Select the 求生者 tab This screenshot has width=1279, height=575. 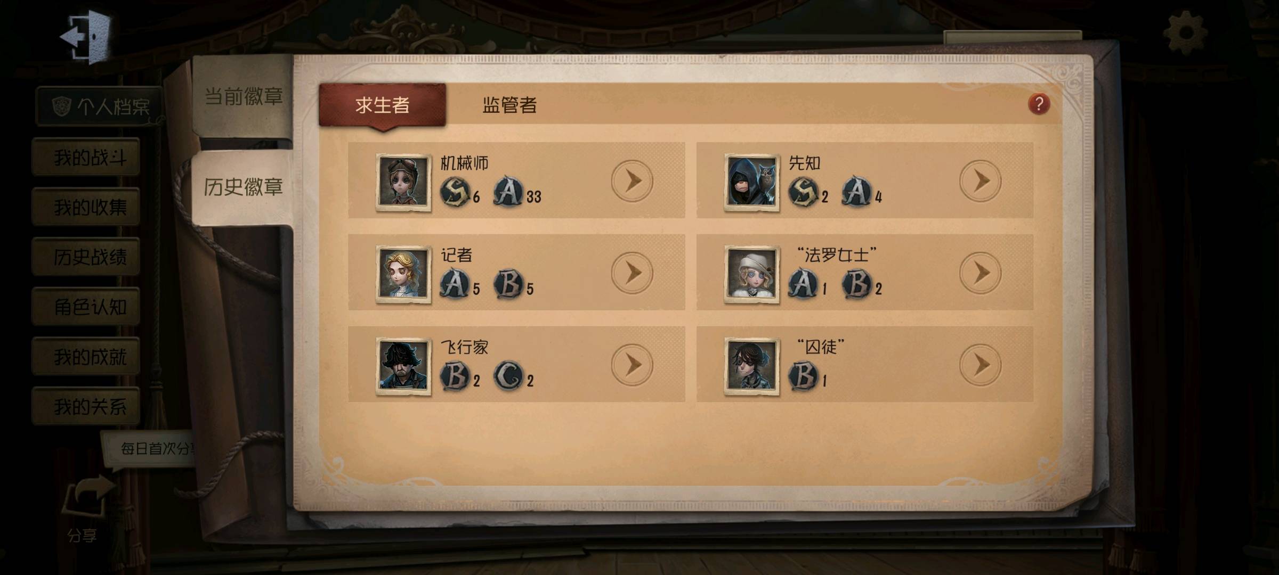click(382, 105)
